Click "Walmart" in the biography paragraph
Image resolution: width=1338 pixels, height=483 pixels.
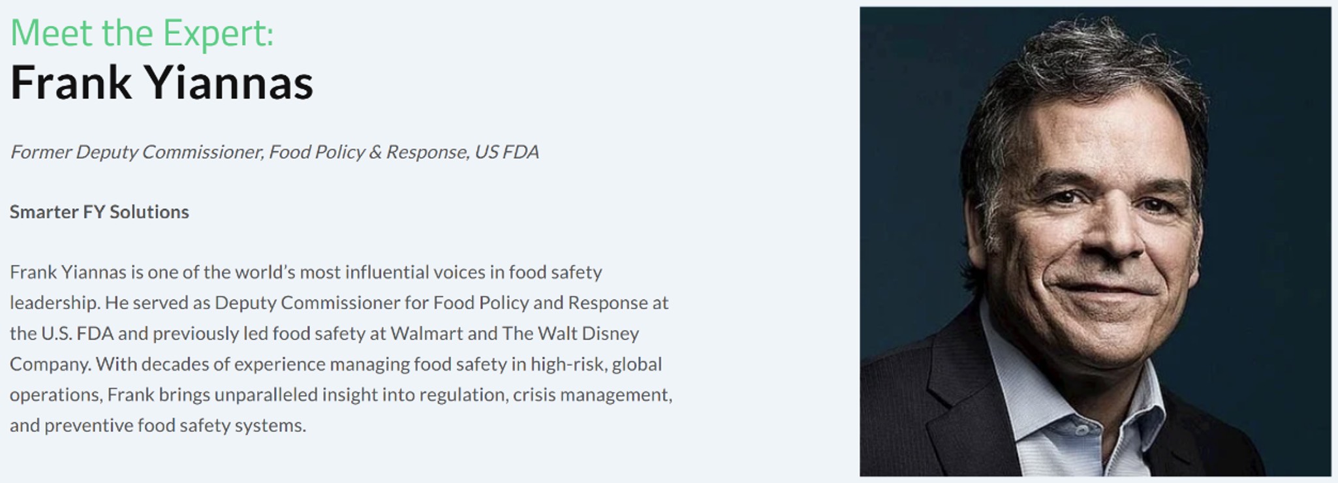pos(426,334)
